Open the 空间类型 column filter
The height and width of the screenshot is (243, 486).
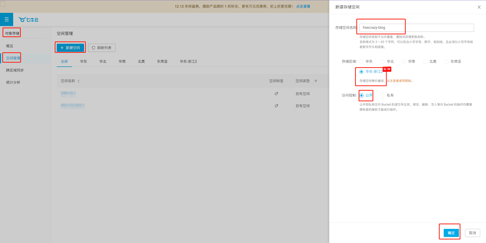[x=316, y=81]
